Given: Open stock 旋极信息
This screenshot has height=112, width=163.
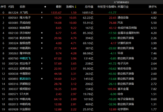Looking at the screenshot, I should coord(25,43).
